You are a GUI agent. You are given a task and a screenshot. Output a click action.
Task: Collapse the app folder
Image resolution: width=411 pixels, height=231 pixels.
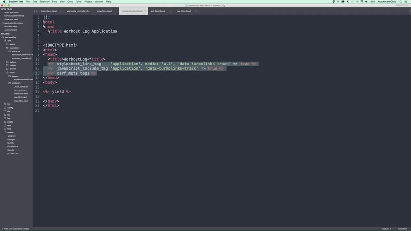pos(9,40)
